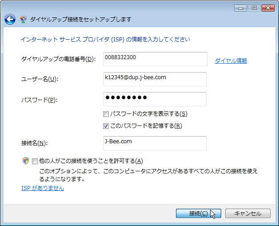Click the 接続(C) button
Screen dimensions: 279x226
click(x=199, y=214)
